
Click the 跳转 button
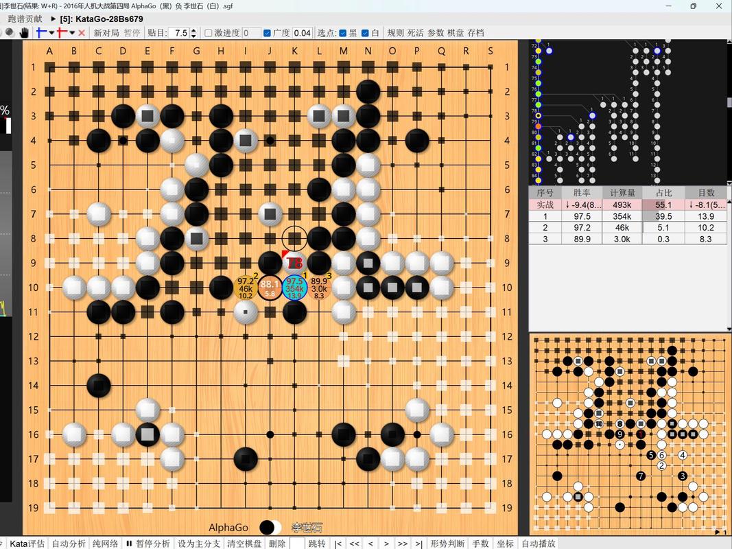pyautogui.click(x=317, y=544)
